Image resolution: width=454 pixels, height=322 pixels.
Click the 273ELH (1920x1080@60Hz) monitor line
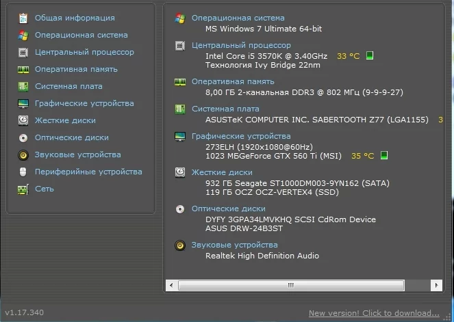(259, 147)
